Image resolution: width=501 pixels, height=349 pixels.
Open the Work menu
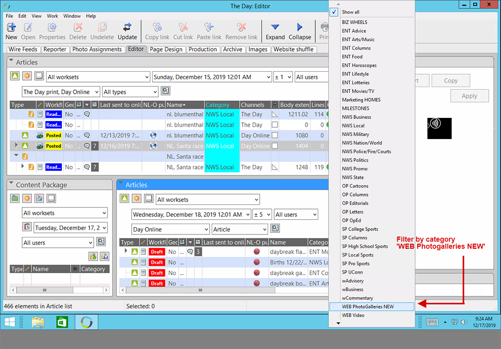tap(53, 16)
